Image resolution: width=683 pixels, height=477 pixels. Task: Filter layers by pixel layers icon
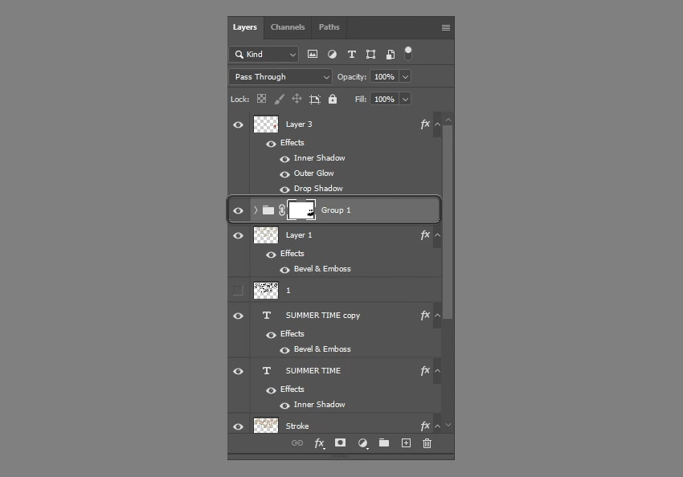point(313,54)
